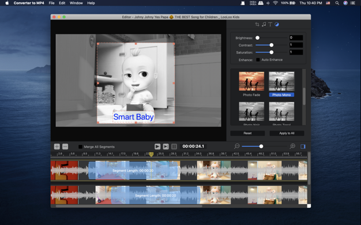Open Siri from menu bar
Viewport: 361px width, 225px height.
345,3
